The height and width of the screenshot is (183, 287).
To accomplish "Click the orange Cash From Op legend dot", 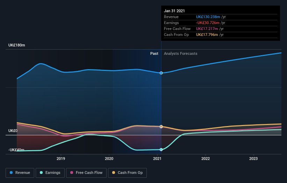I will tap(114, 173).
